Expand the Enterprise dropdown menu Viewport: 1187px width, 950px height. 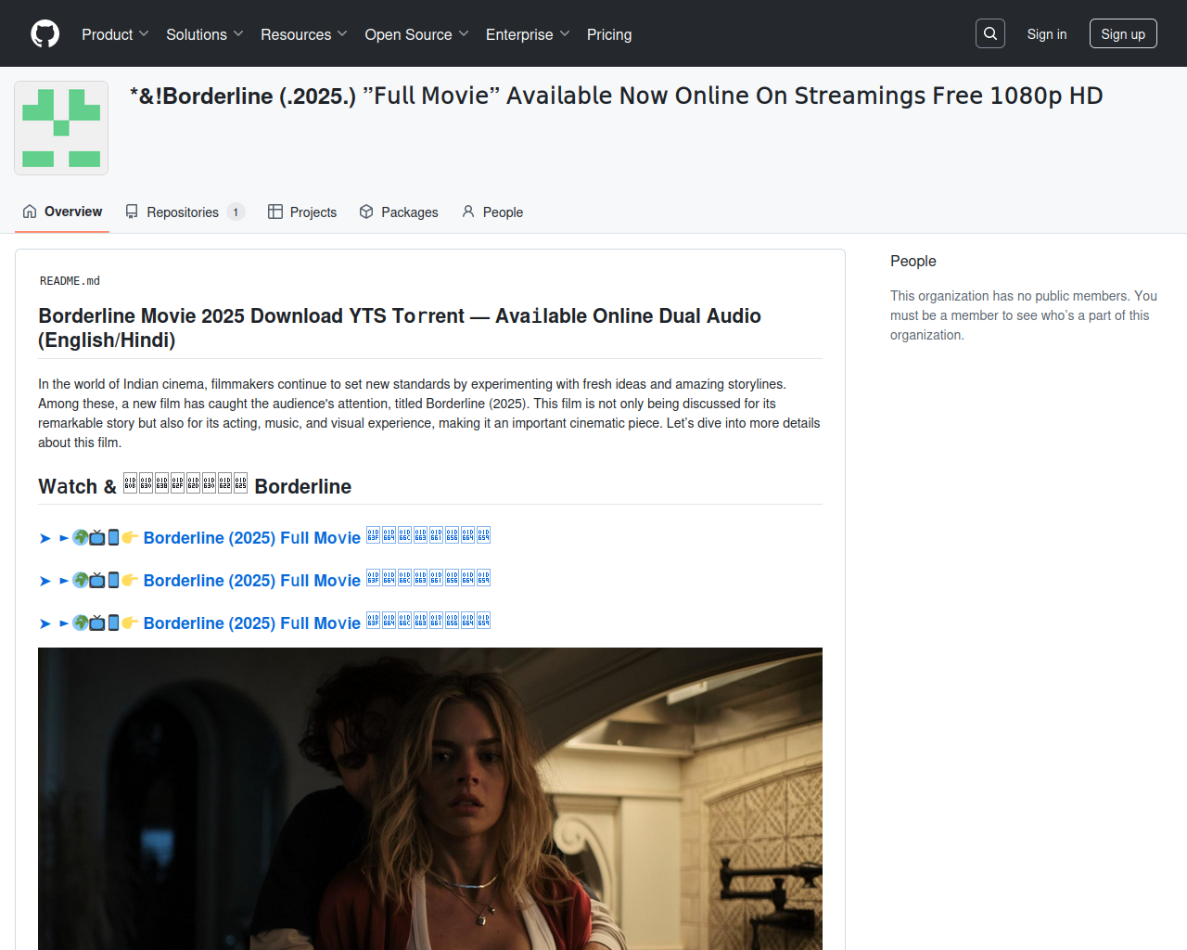pyautogui.click(x=528, y=34)
